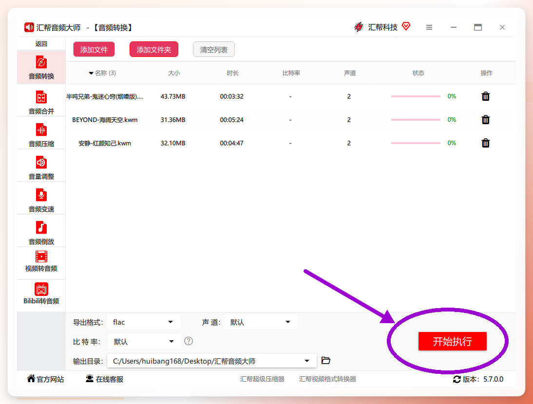Screen dimensions: 533x404
Task: Open the 汇帮超级压缩器 link
Action: (x=262, y=379)
